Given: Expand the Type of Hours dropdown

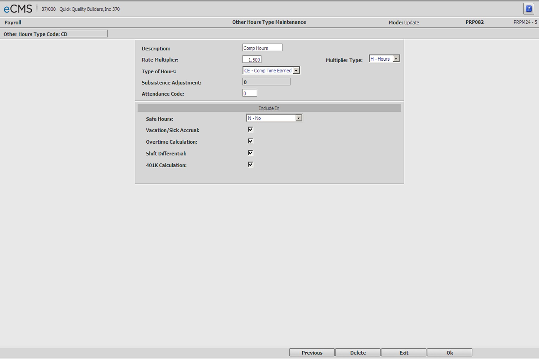Looking at the screenshot, I should click(x=296, y=70).
